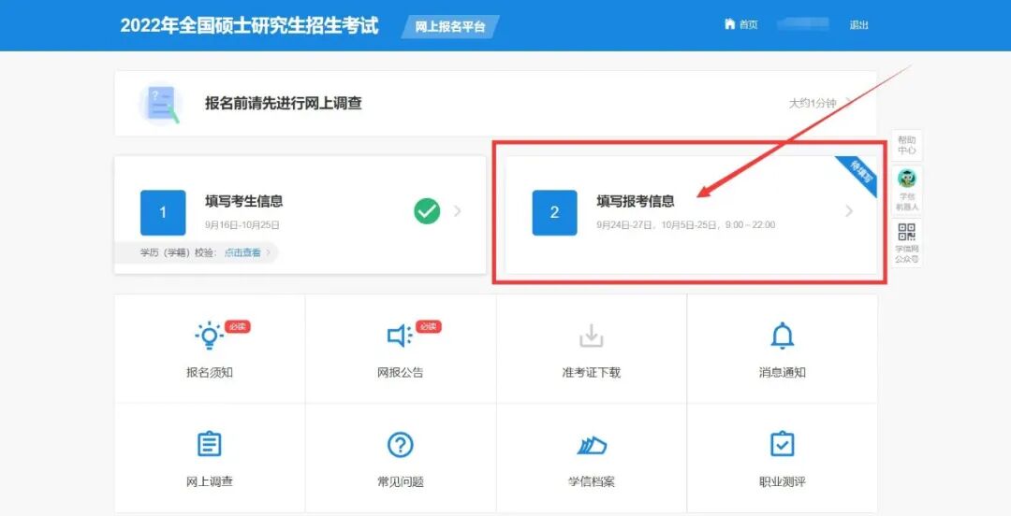
Task: Open the 常见问题 question mark icon
Action: point(401,445)
